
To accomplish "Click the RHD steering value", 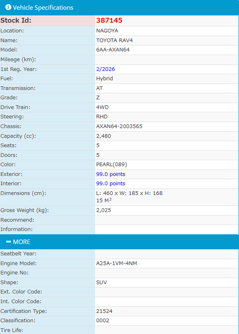I will tap(102, 117).
